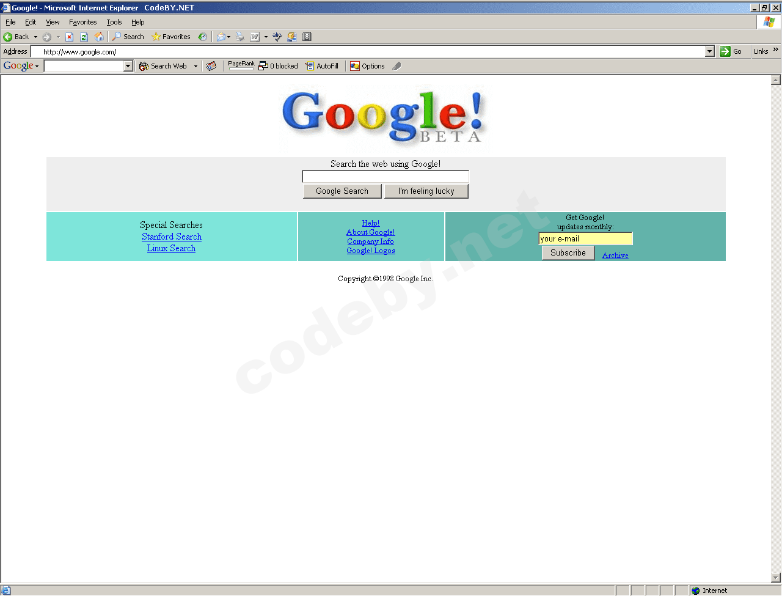
Task: Open the Stanford Search link
Action: click(x=172, y=237)
